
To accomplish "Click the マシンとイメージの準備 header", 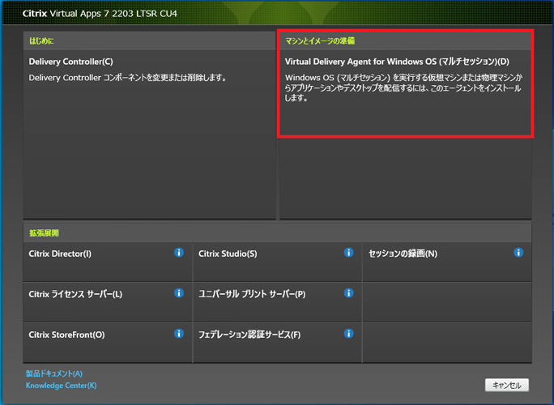I will (x=320, y=41).
